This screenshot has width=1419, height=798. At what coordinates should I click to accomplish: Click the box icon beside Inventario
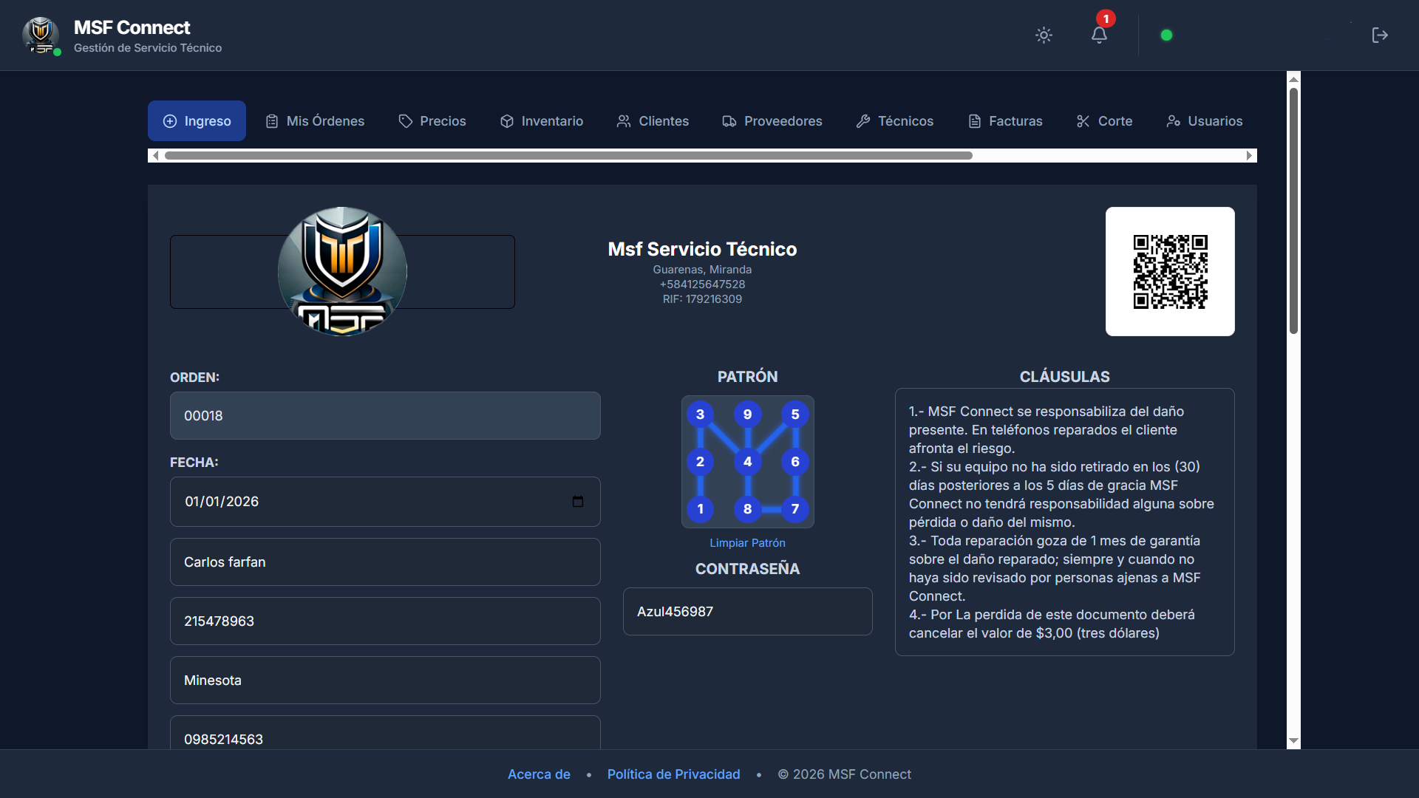(x=507, y=121)
